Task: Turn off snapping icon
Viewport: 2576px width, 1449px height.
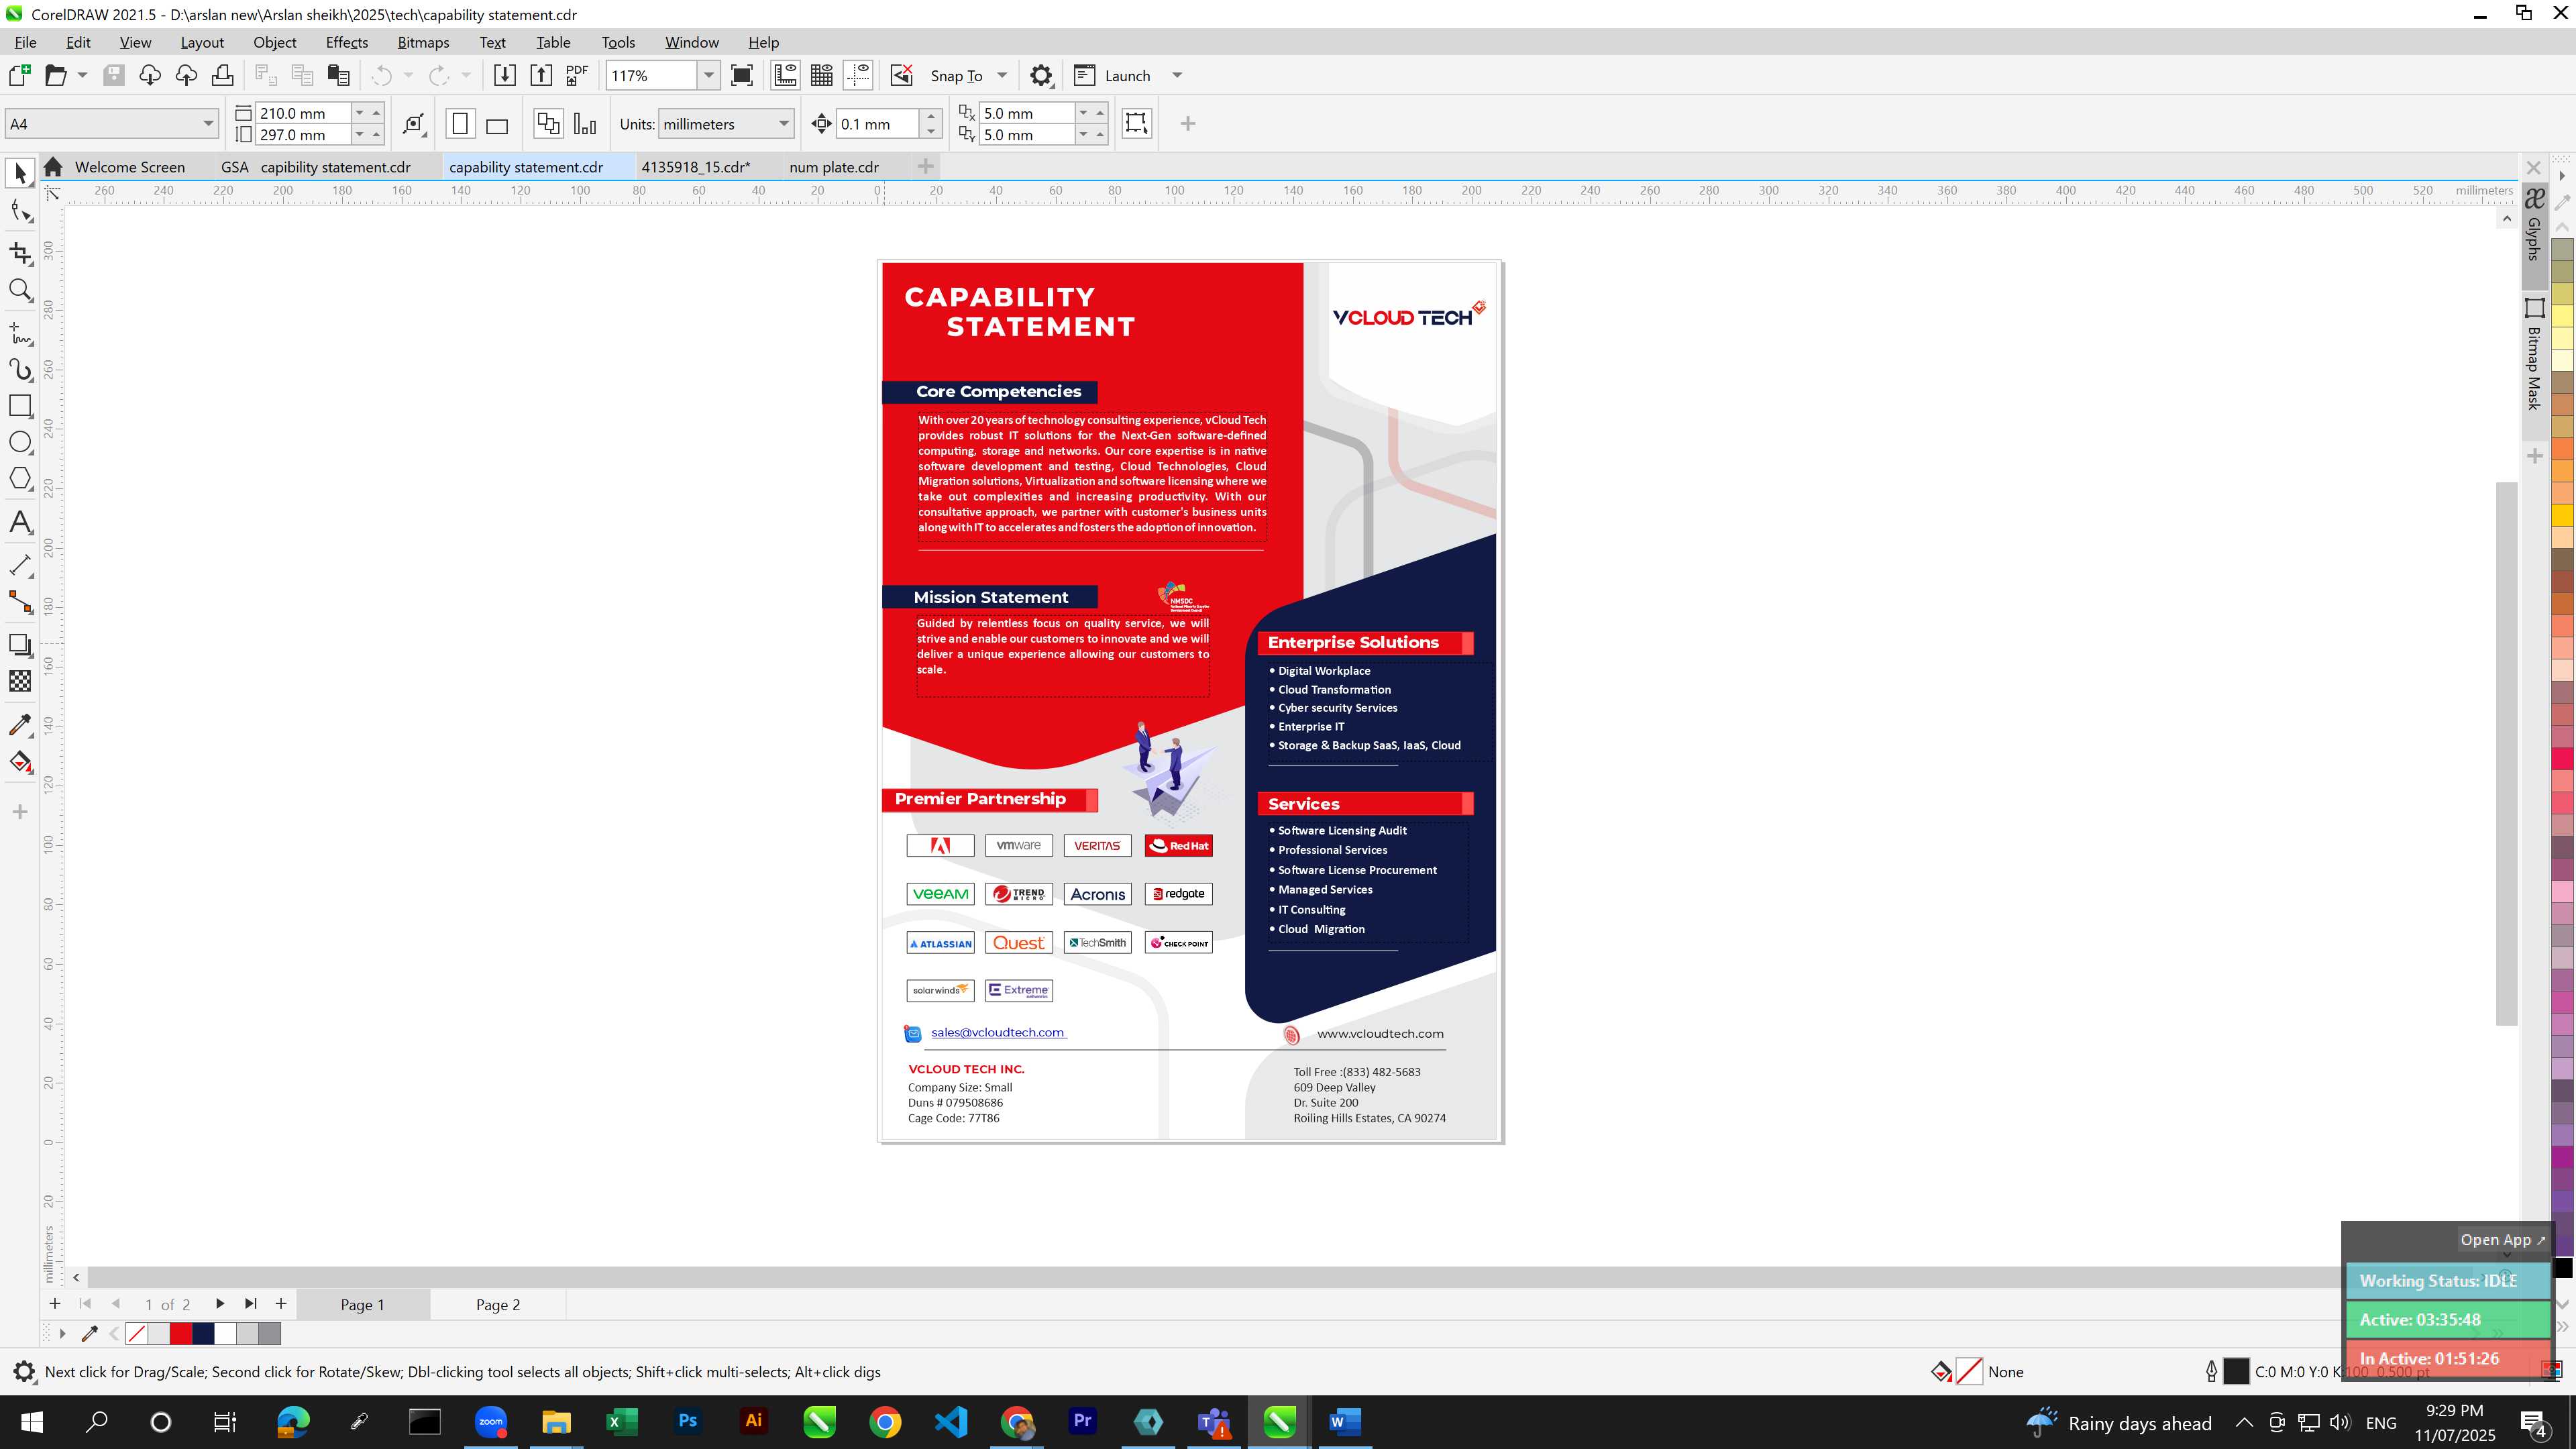Action: click(x=901, y=75)
